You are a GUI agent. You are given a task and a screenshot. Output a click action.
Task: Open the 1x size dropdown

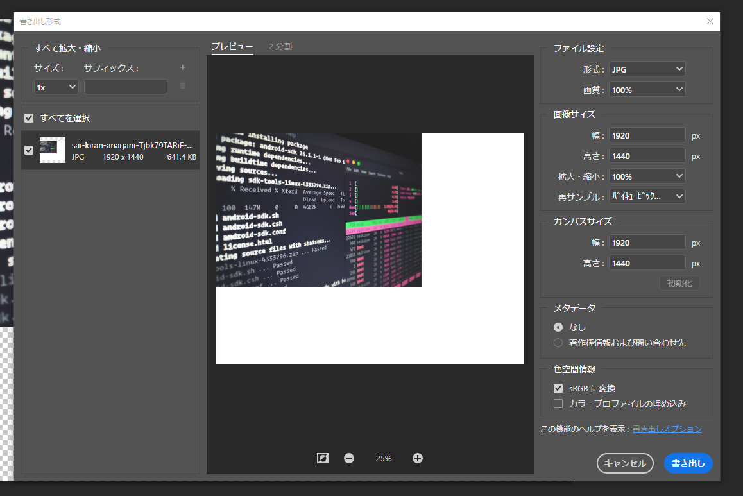pos(56,87)
